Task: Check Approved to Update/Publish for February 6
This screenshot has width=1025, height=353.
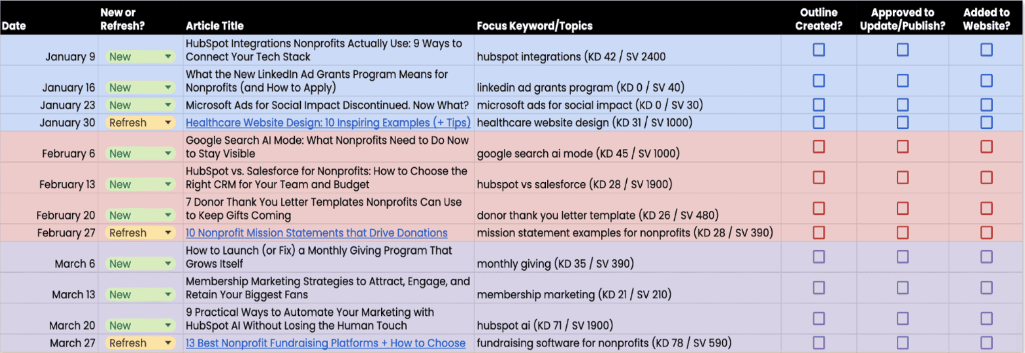Action: point(903,147)
